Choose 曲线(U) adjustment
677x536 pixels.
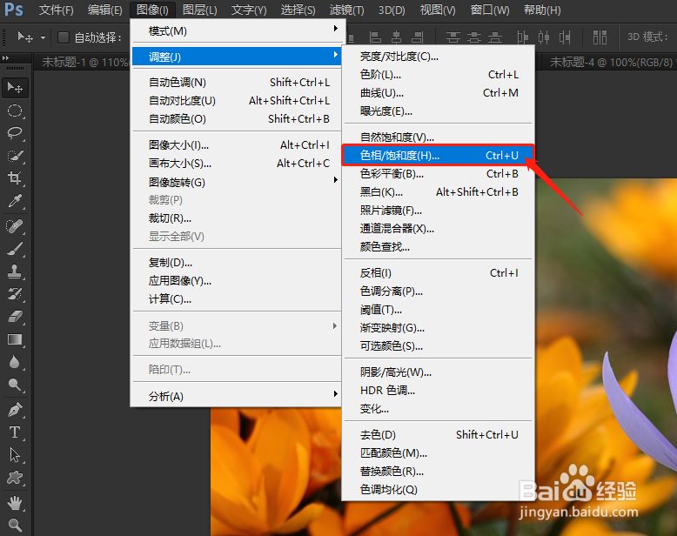coord(438,93)
